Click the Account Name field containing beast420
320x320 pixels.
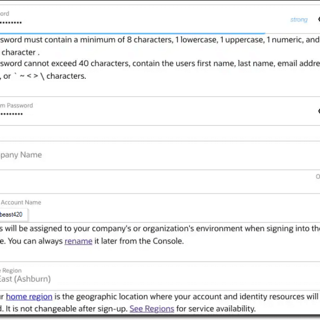[160, 208]
